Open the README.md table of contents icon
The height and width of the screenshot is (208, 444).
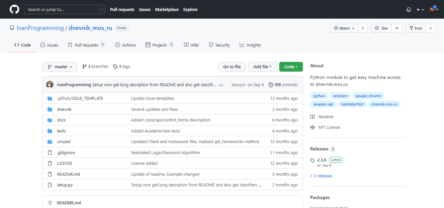(x=50, y=203)
